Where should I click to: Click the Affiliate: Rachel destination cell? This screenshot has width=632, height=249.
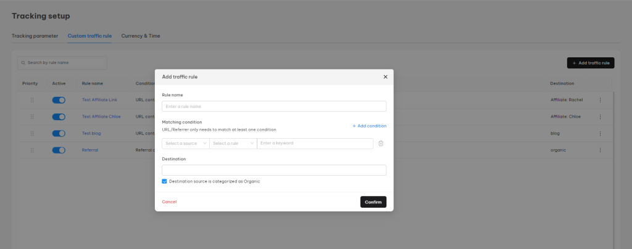(567, 100)
